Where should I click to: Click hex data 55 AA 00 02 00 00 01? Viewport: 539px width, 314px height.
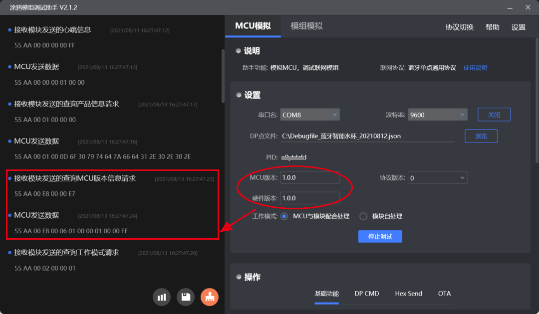coord(45,268)
